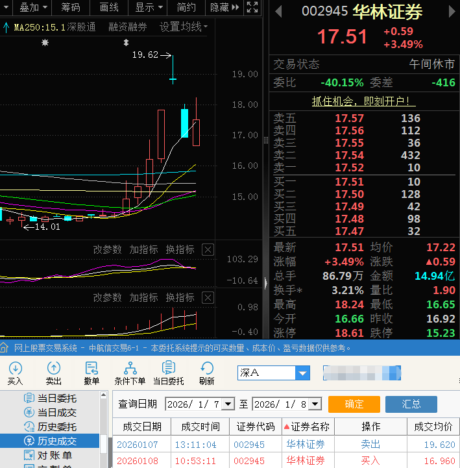The height and width of the screenshot is (468, 460).
Task: Open the start date picker dropdown
Action: click(228, 404)
